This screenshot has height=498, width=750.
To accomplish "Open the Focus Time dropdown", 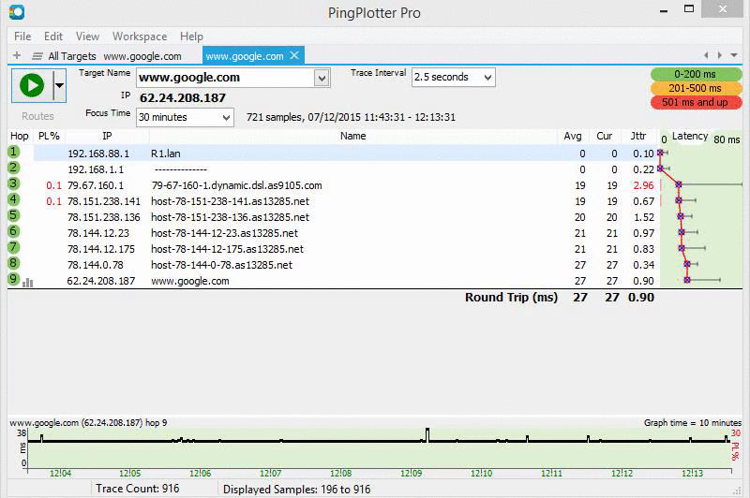I will coord(185,117).
